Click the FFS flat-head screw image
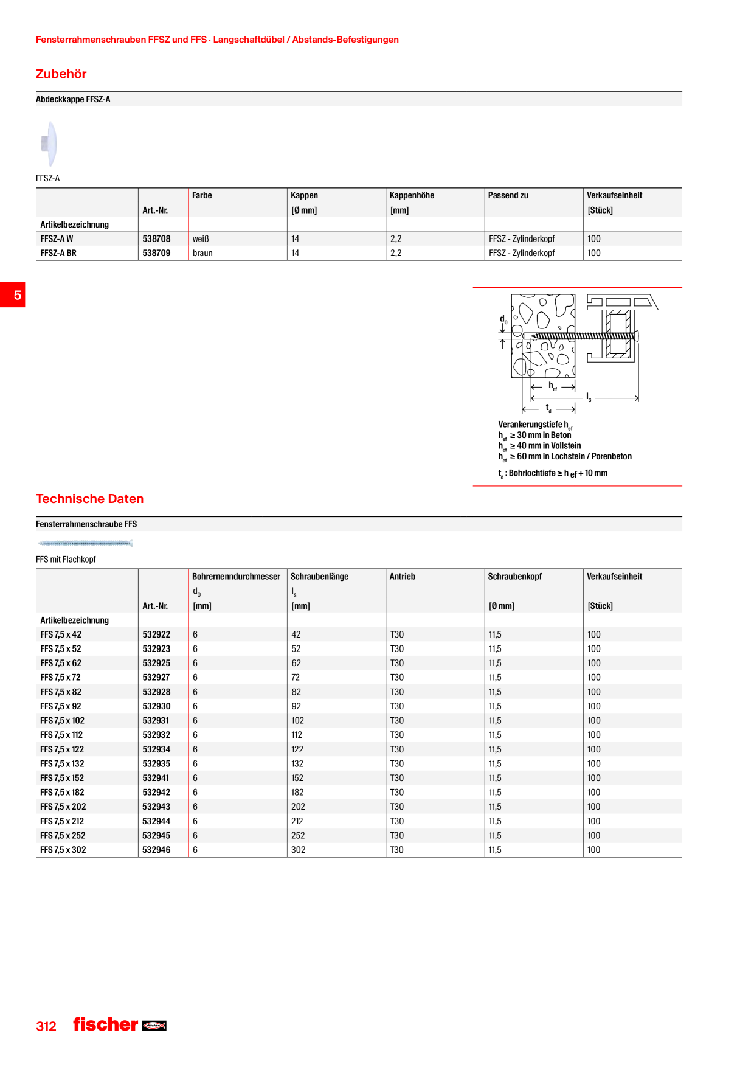 pyautogui.click(x=85, y=543)
